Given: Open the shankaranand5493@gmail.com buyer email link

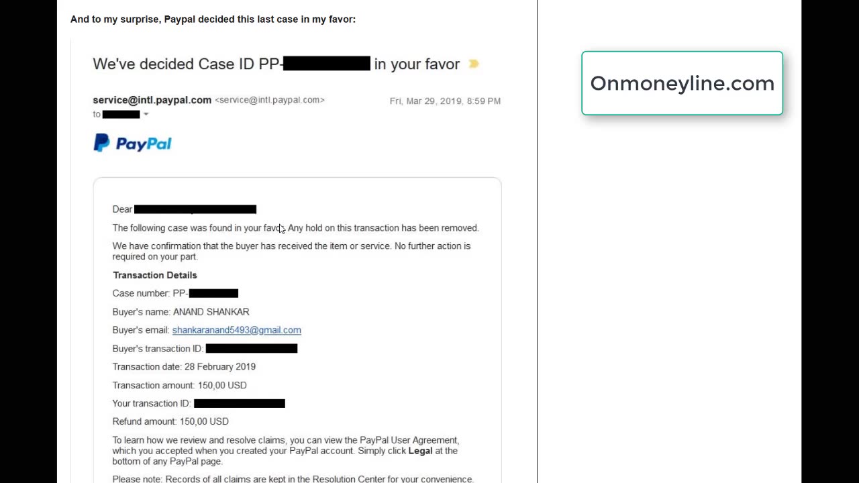Looking at the screenshot, I should pyautogui.click(x=236, y=330).
